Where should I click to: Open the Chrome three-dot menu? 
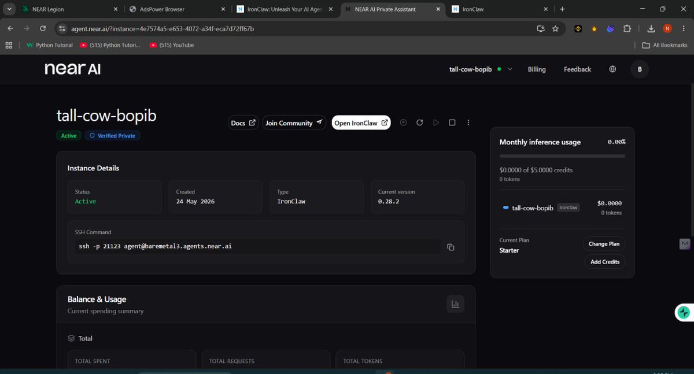[683, 28]
